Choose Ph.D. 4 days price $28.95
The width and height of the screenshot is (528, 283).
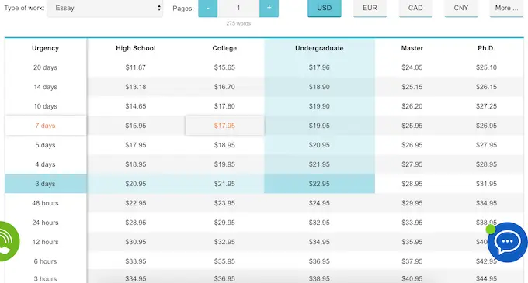point(486,164)
